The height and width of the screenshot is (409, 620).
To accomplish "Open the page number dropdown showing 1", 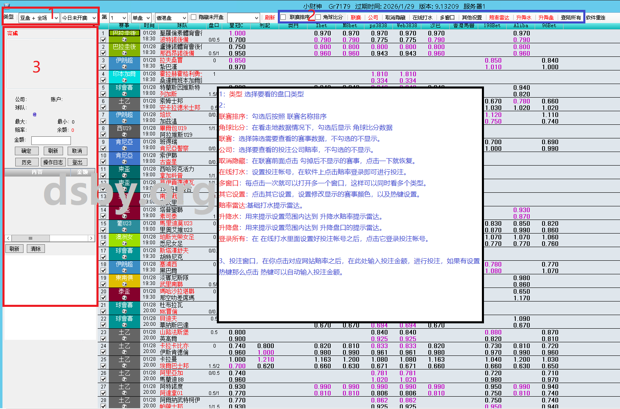I will pyautogui.click(x=118, y=18).
